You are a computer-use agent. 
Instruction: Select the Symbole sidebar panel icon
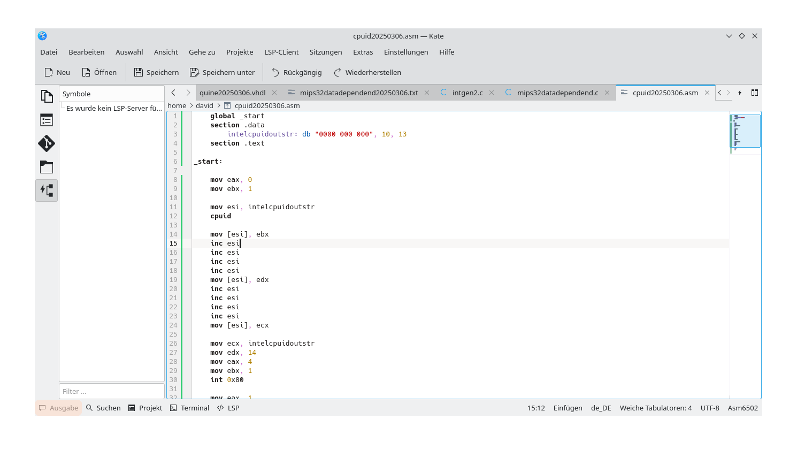coord(47,120)
